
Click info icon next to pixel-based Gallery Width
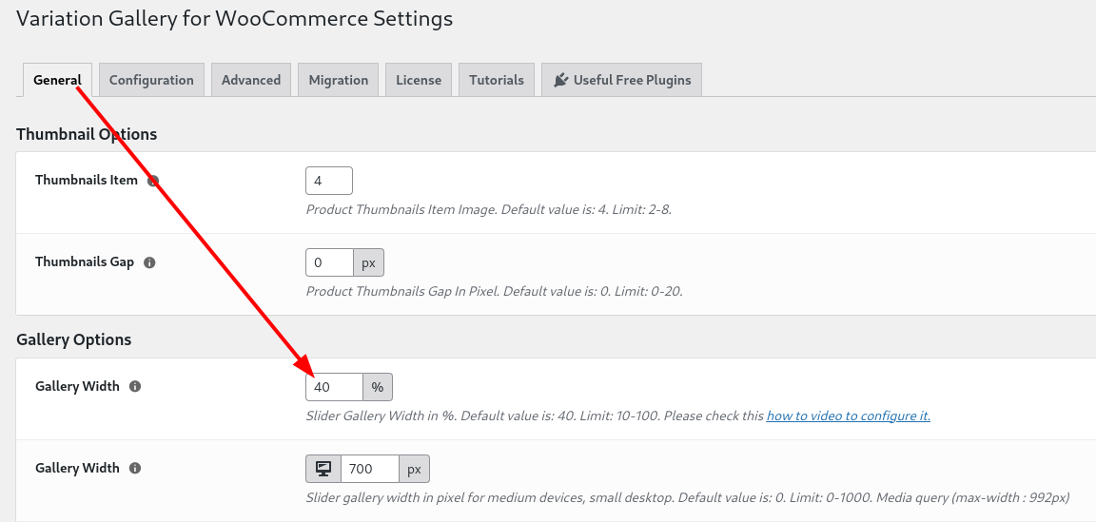click(x=135, y=468)
